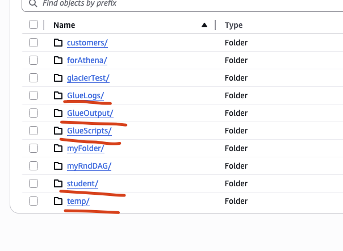
Task: Click the Type column header
Action: coord(233,25)
